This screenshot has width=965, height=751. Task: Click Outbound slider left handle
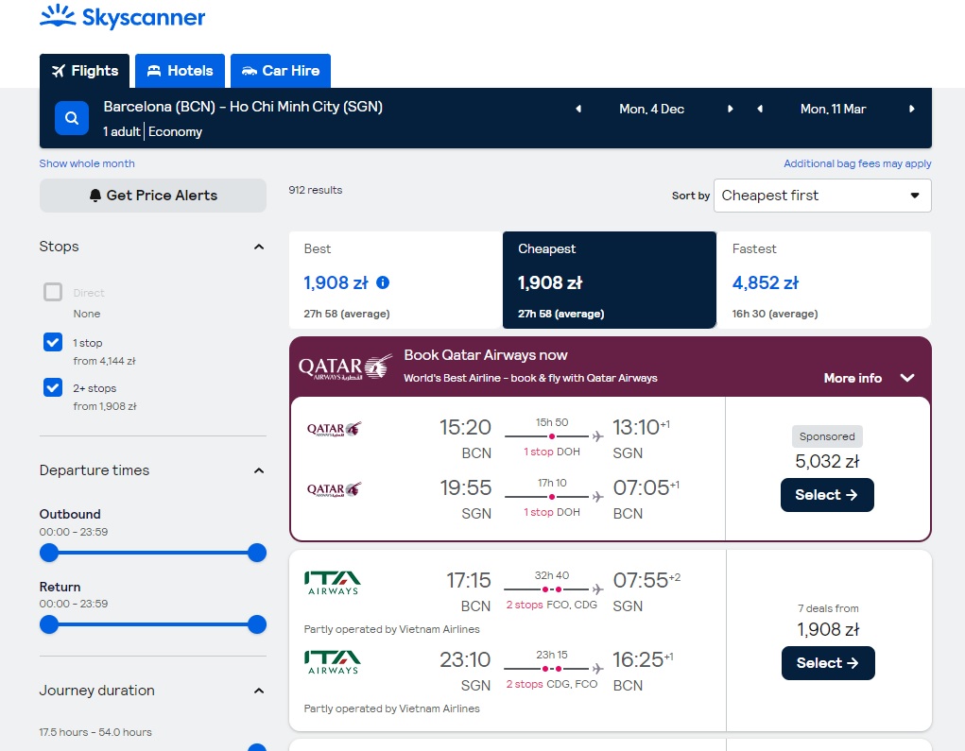click(x=48, y=553)
